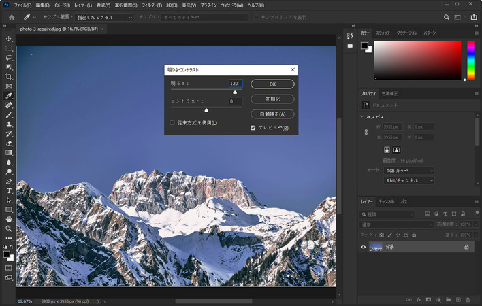This screenshot has width=482, height=306.
Task: Open the サンプル layers dropdown
Action: click(204, 18)
